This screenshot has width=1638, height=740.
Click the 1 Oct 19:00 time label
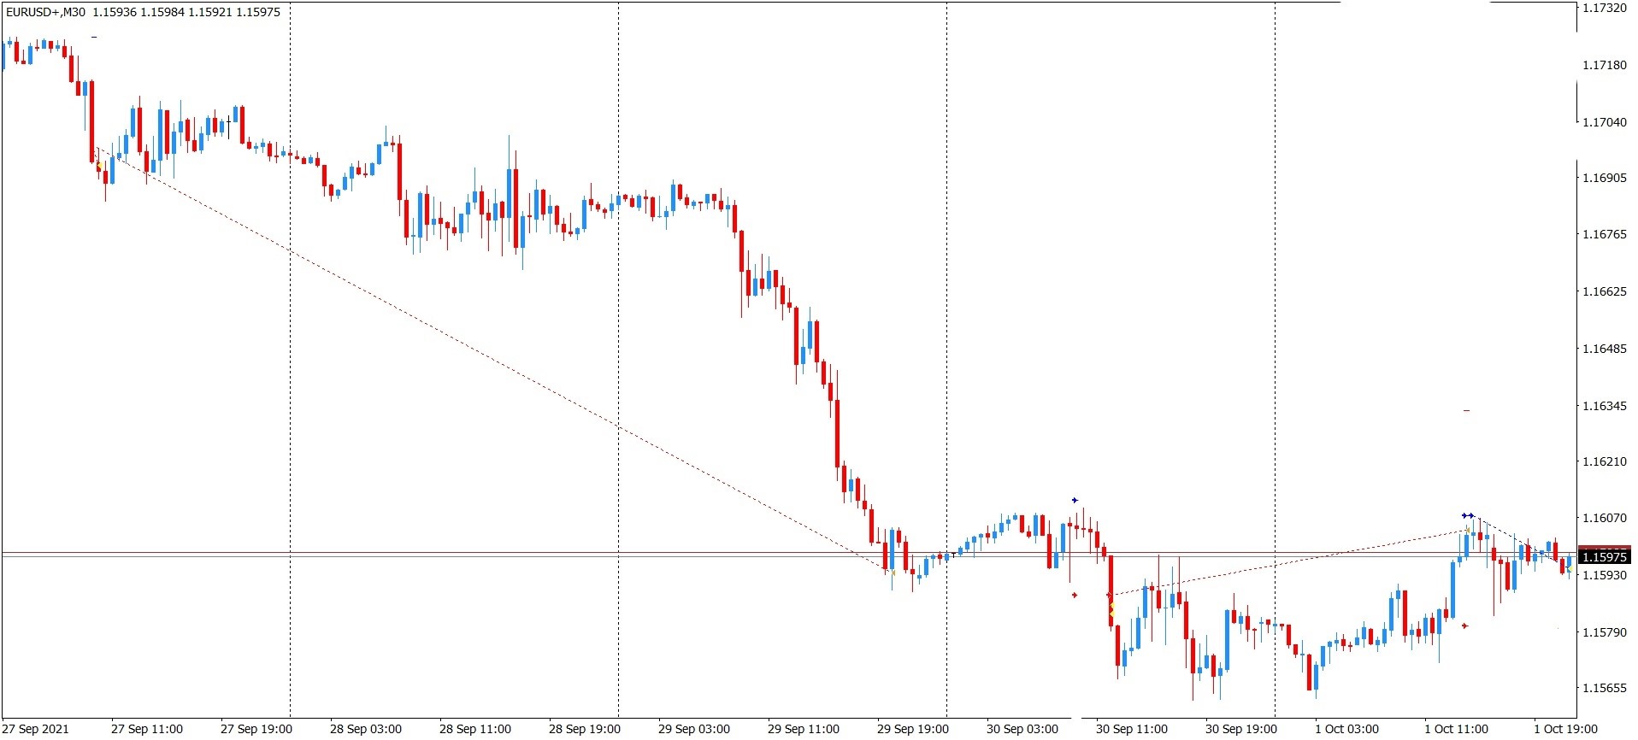[1565, 729]
